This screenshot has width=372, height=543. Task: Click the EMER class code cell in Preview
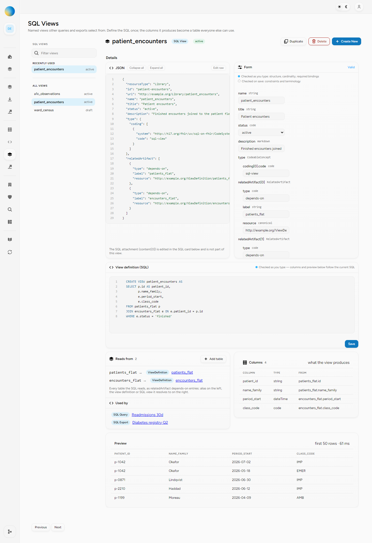(301, 471)
